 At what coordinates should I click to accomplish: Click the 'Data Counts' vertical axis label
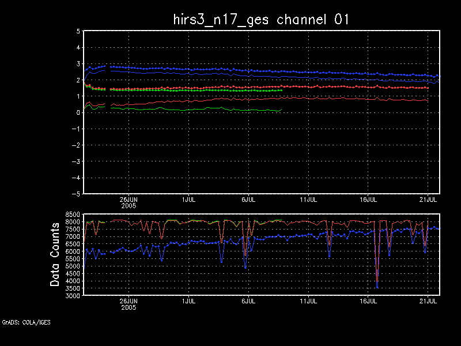tap(55, 254)
